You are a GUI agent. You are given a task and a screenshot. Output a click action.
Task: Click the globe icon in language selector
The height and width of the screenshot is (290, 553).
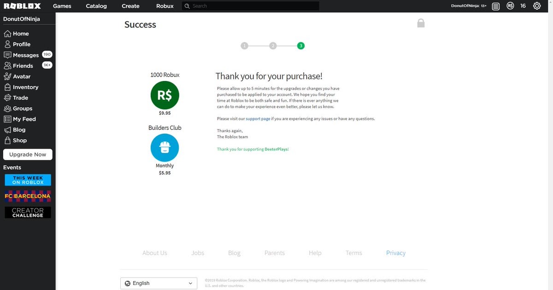(128, 284)
